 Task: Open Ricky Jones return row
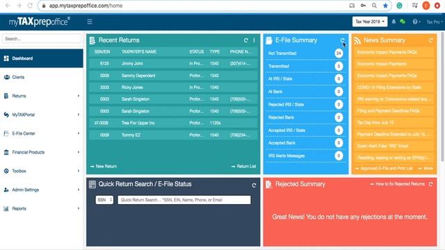(173, 87)
